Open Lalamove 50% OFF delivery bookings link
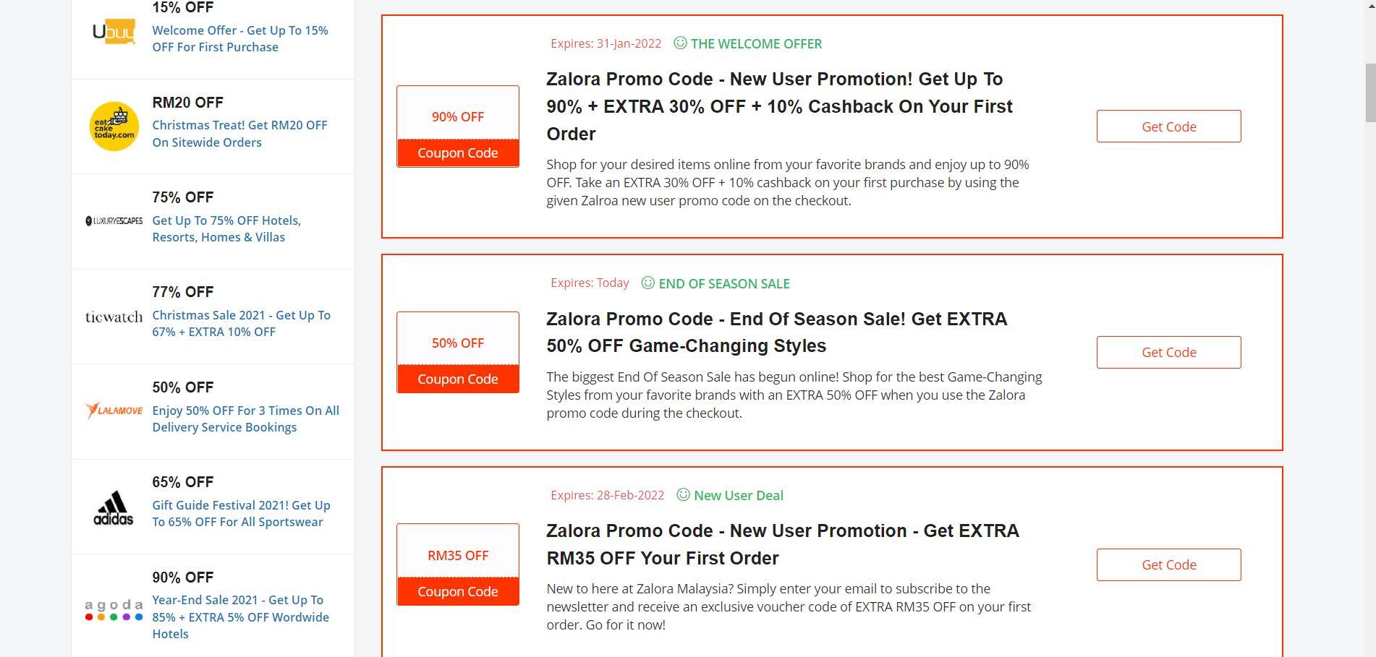 pyautogui.click(x=245, y=418)
